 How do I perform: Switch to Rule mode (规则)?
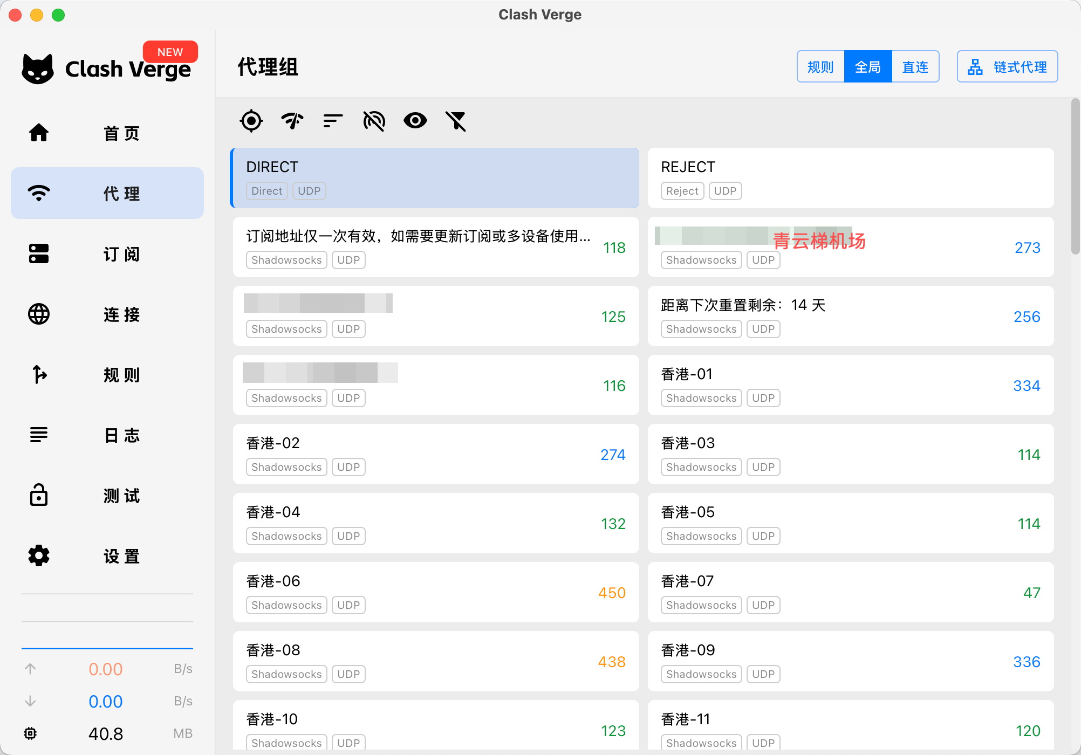(x=820, y=67)
